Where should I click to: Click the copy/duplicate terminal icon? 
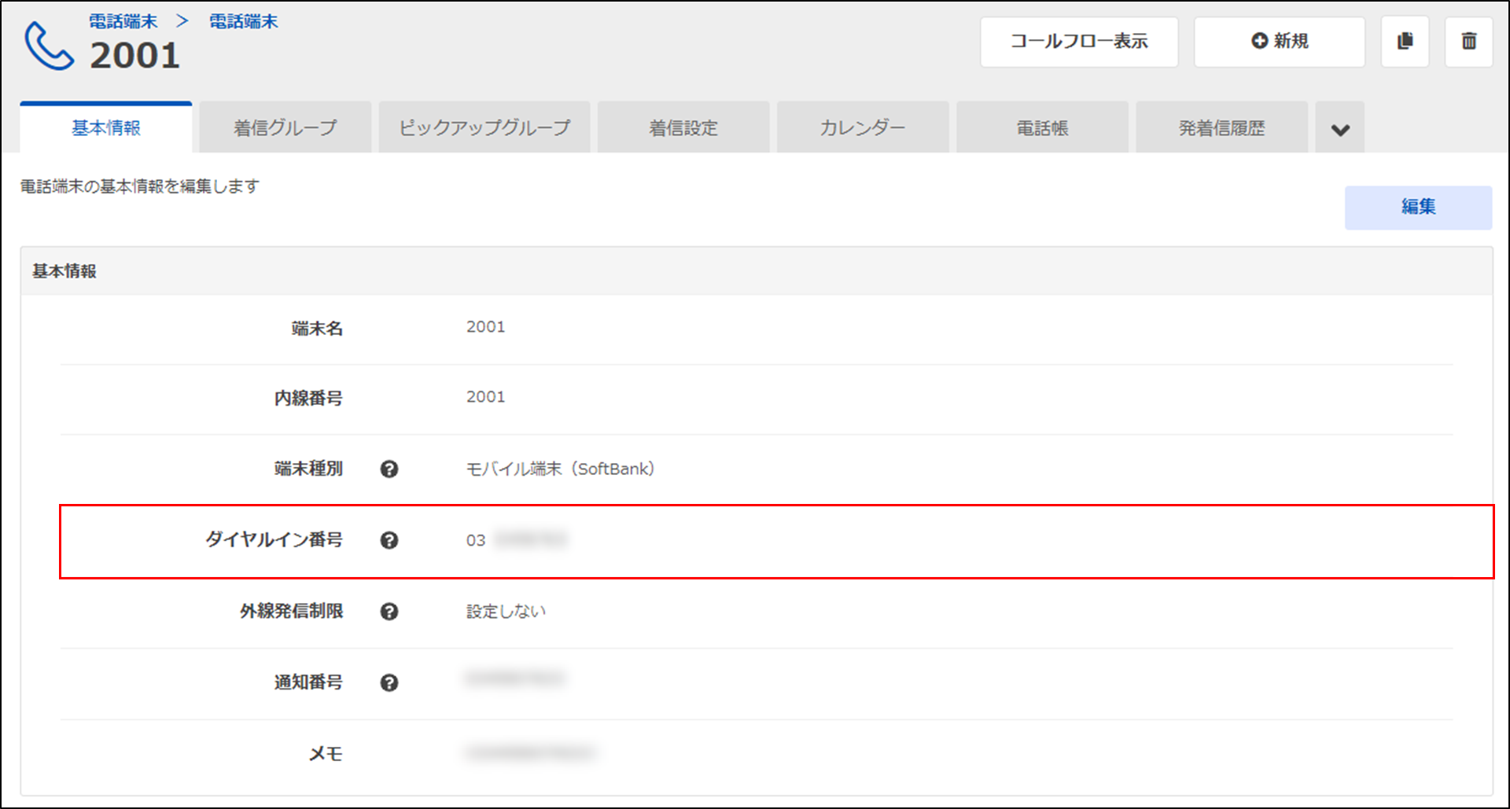[1405, 42]
